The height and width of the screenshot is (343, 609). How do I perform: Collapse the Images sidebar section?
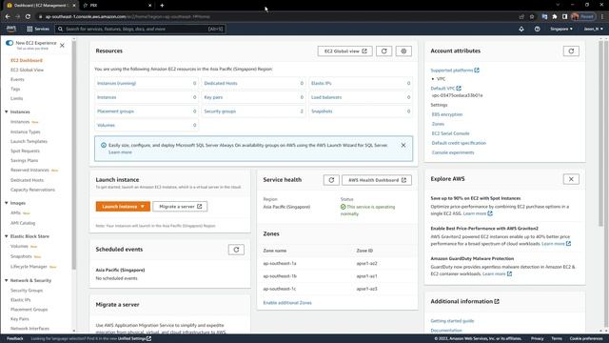[7, 203]
